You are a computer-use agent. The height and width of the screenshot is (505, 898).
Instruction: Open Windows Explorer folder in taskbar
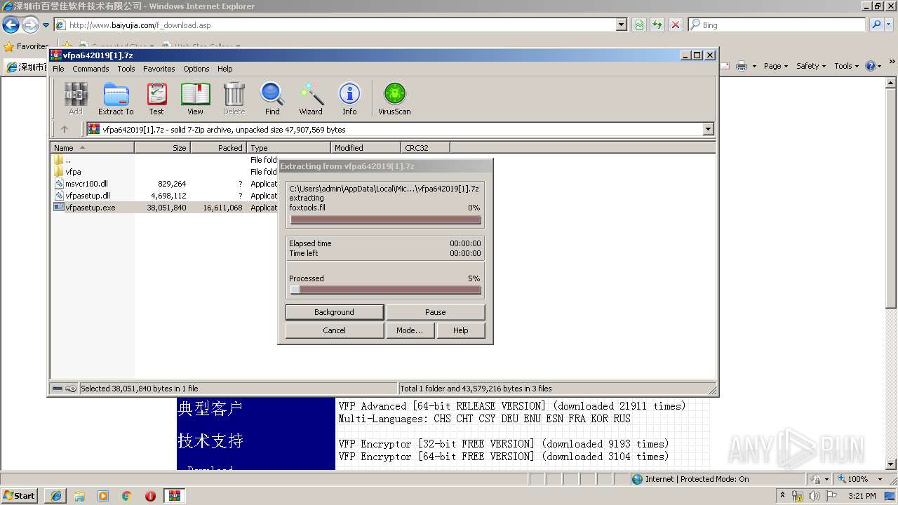pos(79,496)
